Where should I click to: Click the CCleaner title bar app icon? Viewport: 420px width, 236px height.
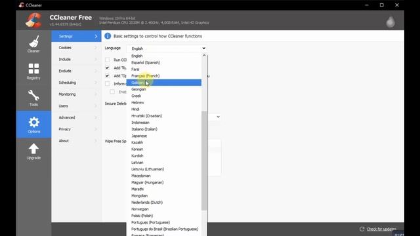[x=22, y=5]
